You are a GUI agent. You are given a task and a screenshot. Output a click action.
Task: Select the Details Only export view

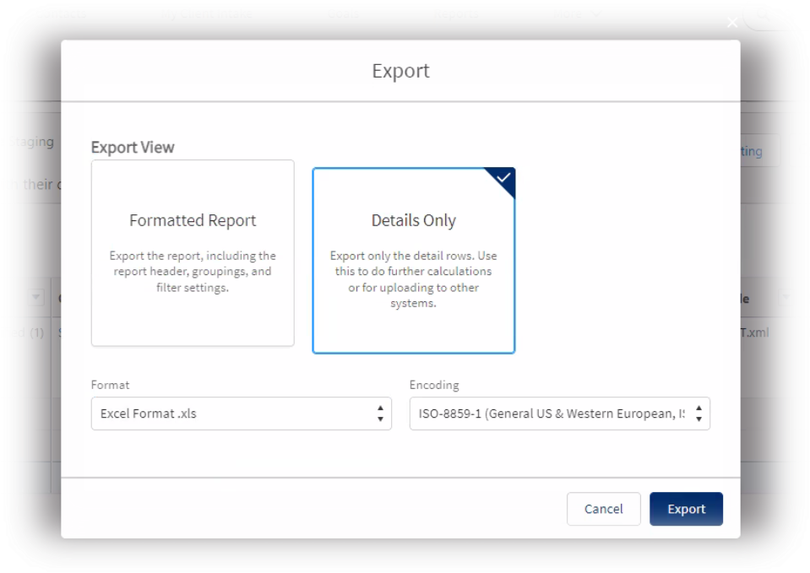click(x=413, y=260)
